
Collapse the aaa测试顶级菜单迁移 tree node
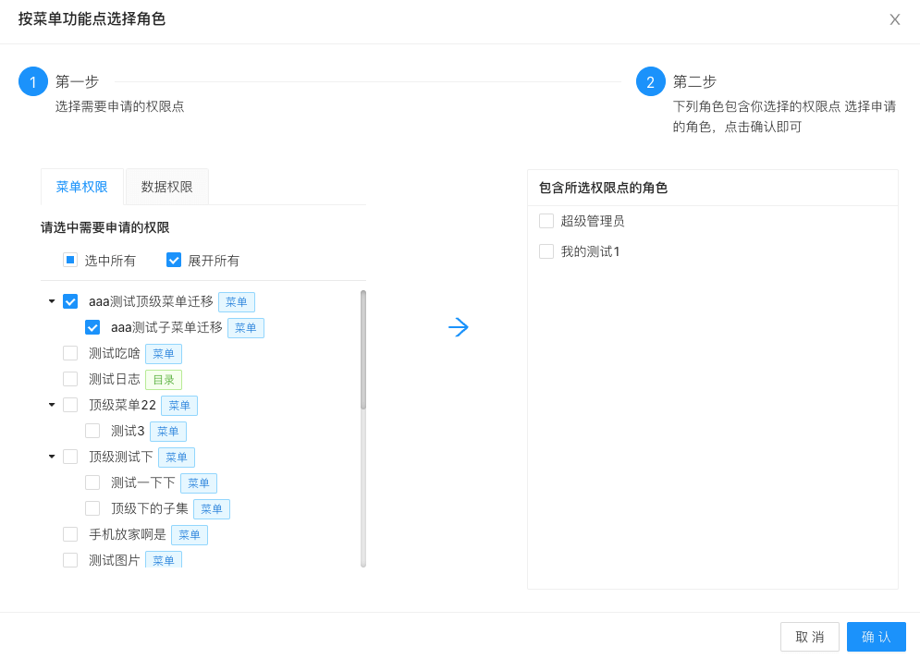tap(51, 301)
